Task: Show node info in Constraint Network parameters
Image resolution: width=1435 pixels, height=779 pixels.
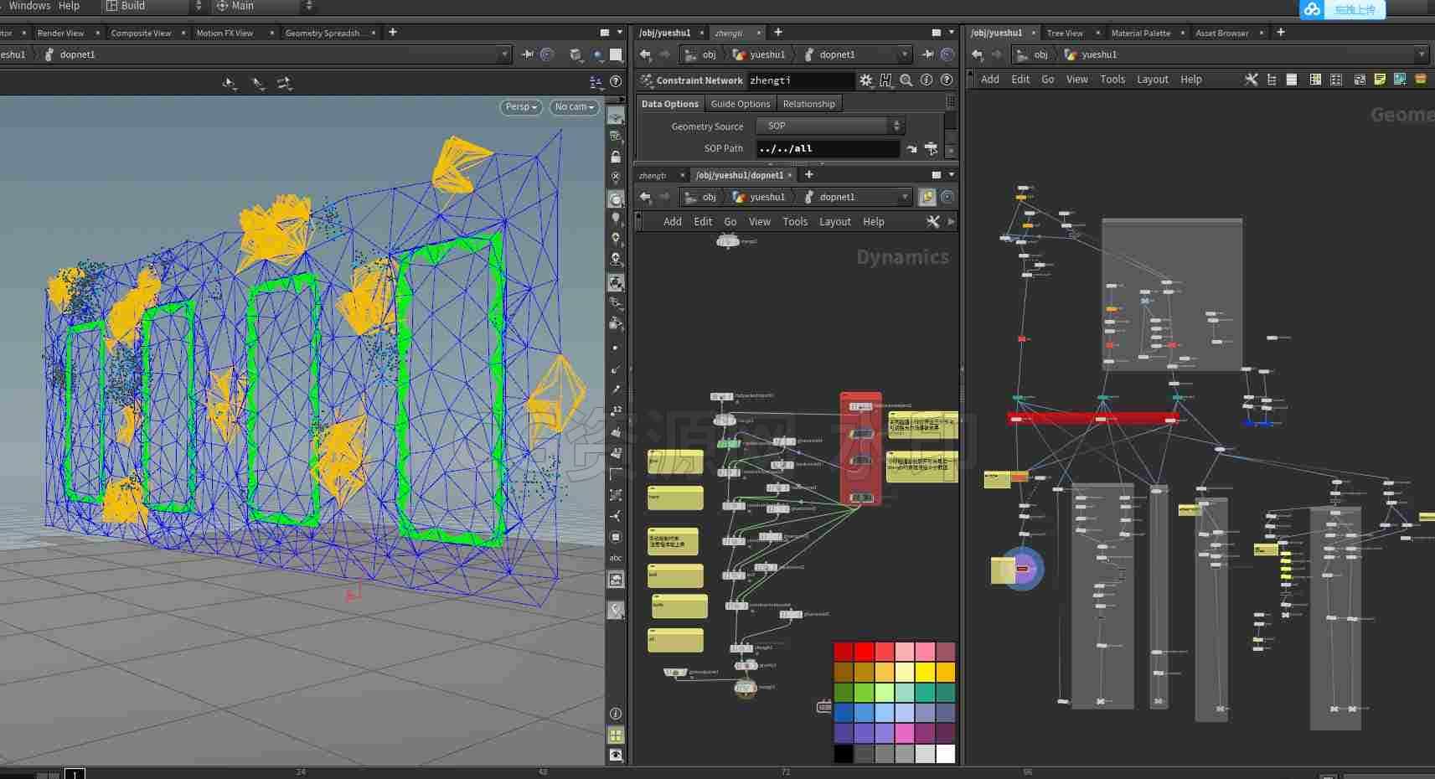Action: pos(927,80)
